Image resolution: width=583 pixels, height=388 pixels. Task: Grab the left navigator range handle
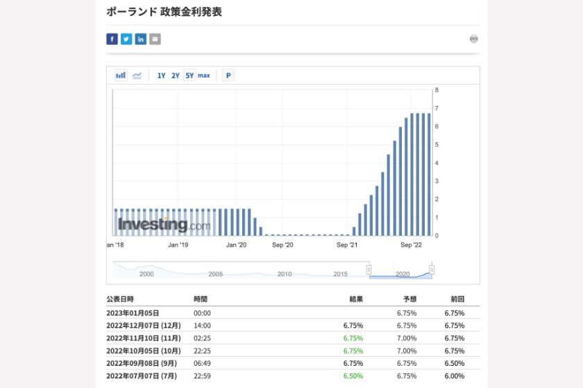click(x=369, y=270)
